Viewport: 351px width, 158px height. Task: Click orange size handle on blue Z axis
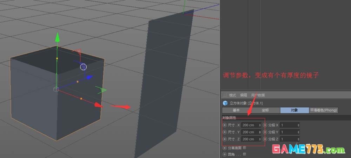click(78, 82)
